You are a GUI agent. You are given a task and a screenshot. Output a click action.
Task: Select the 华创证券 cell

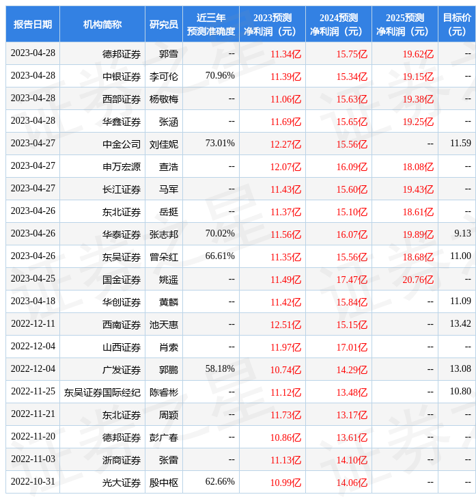(122, 302)
